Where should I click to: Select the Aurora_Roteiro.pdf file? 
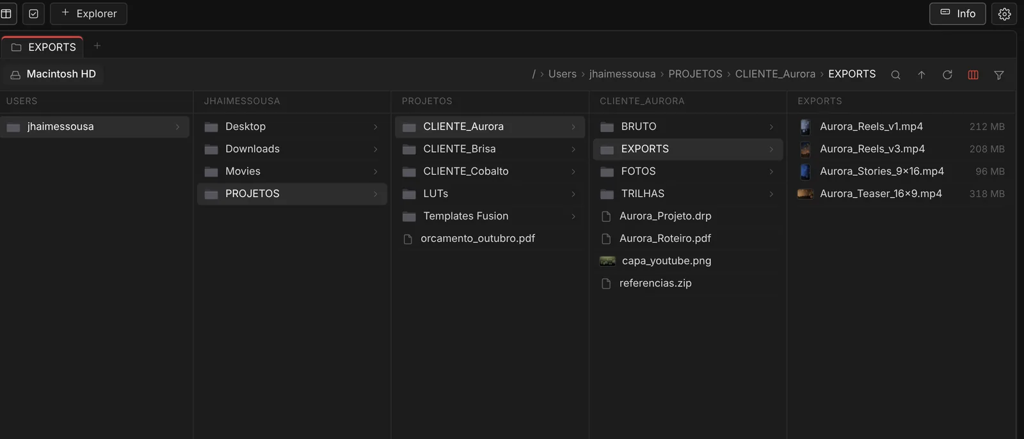(688, 239)
